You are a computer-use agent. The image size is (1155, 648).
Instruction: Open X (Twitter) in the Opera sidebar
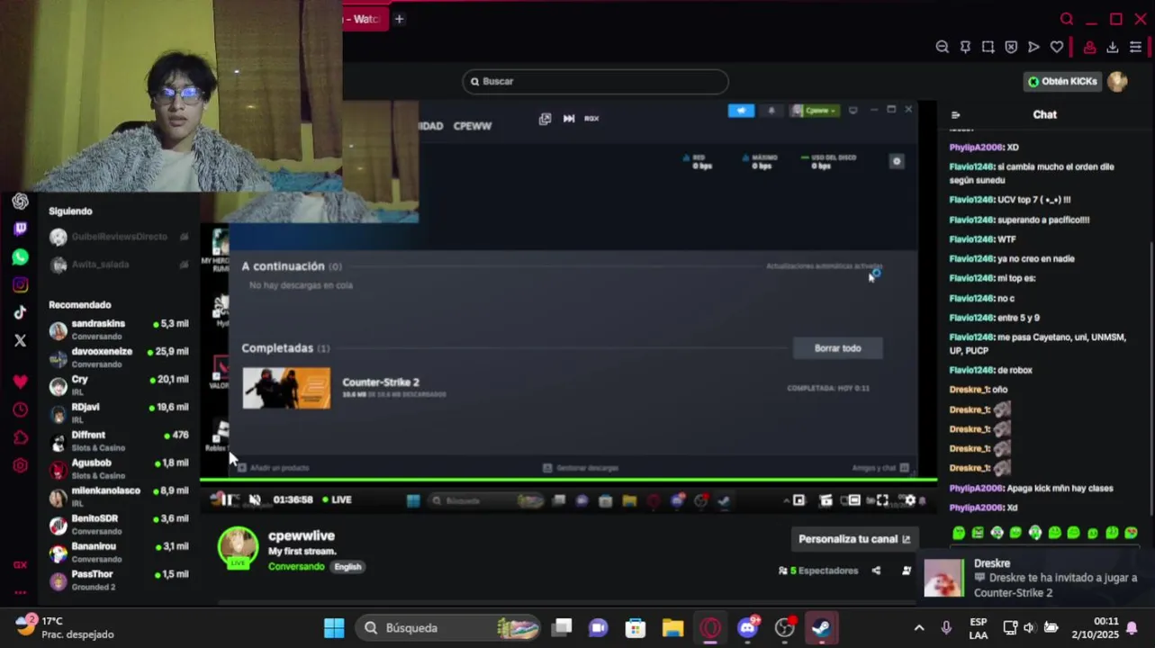[20, 341]
